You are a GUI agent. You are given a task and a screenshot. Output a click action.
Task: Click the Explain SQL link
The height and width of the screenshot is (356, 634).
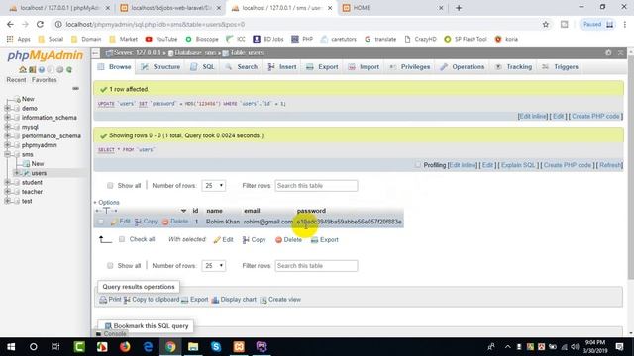[518, 165]
